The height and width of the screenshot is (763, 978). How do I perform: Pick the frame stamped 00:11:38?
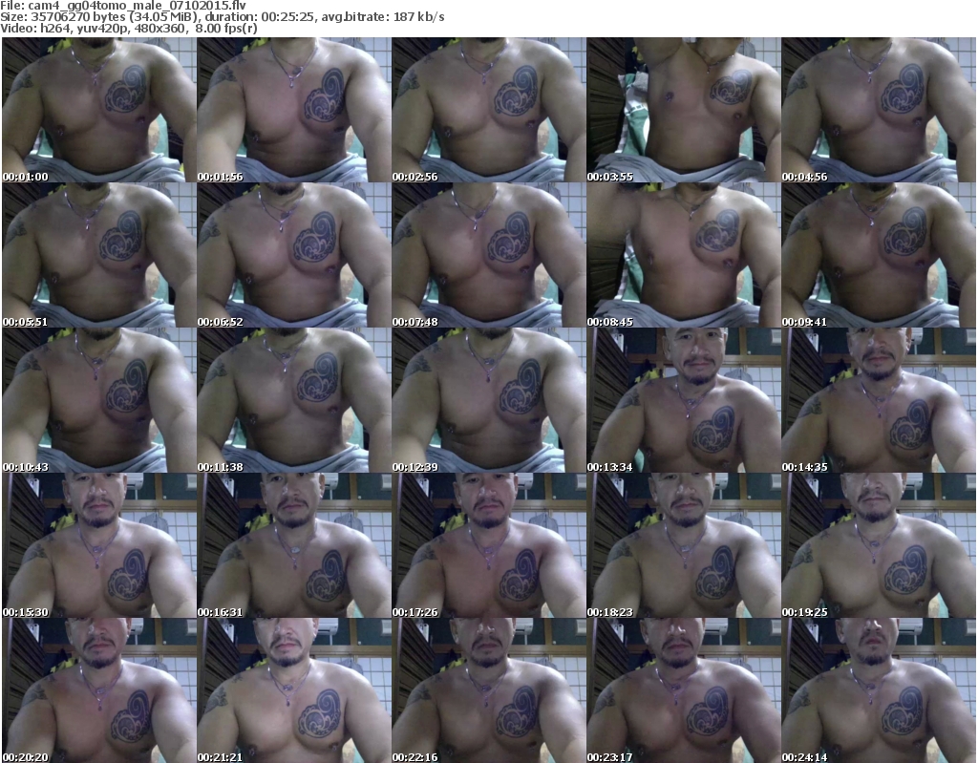click(294, 400)
